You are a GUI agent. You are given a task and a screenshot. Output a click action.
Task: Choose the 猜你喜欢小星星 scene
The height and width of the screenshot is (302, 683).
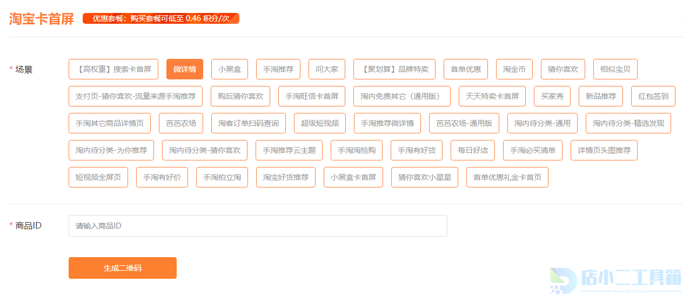[425, 177]
